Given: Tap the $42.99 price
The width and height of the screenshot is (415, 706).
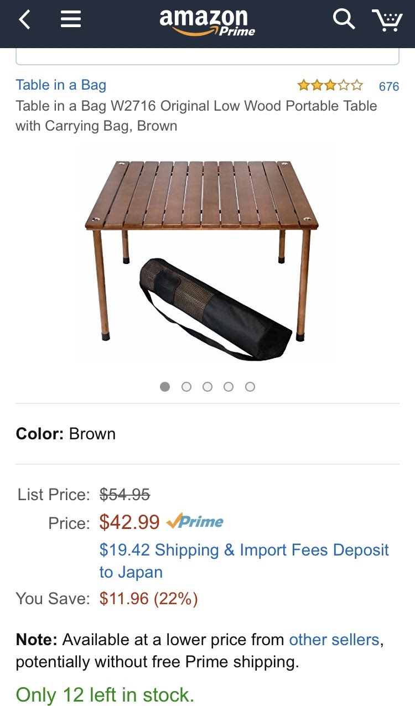Looking at the screenshot, I should [129, 522].
